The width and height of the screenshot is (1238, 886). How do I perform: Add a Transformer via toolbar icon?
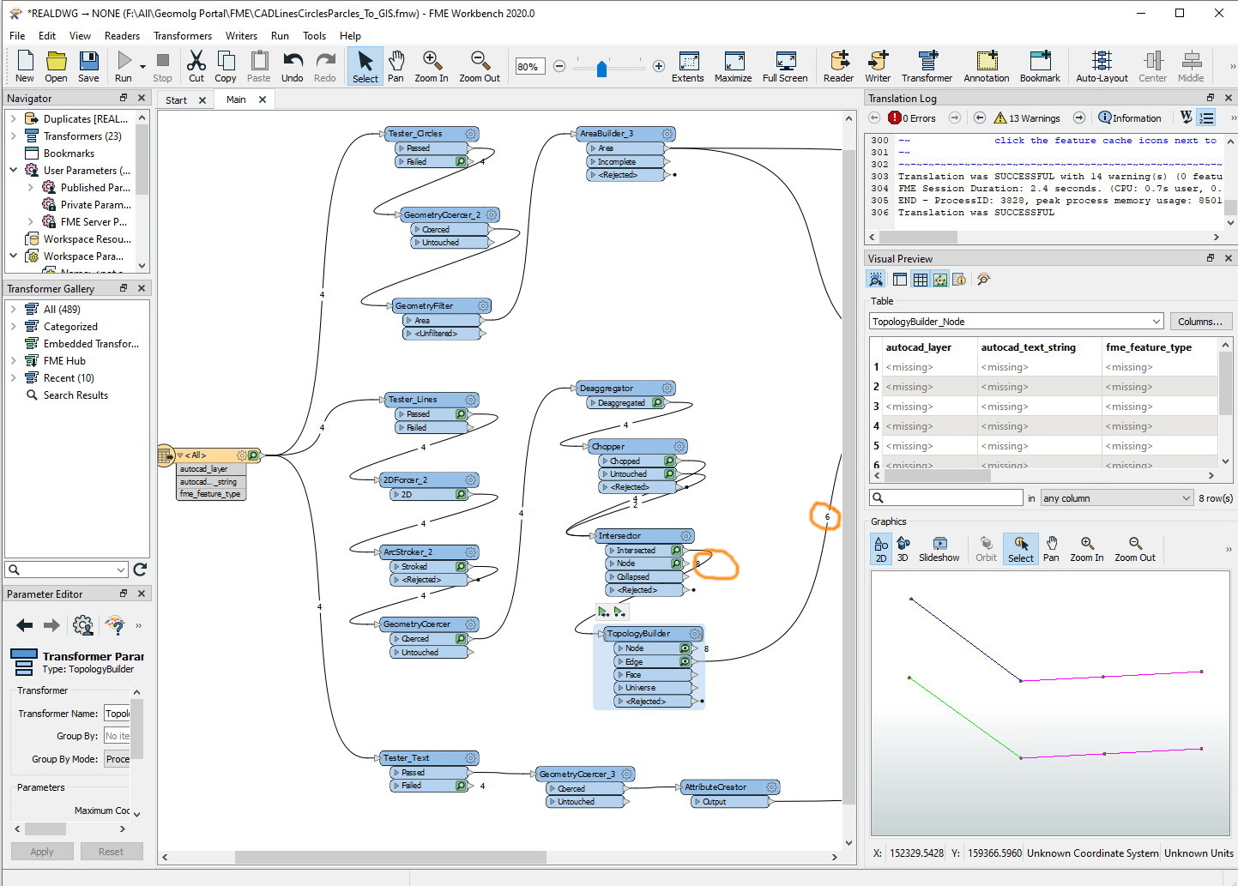927,66
